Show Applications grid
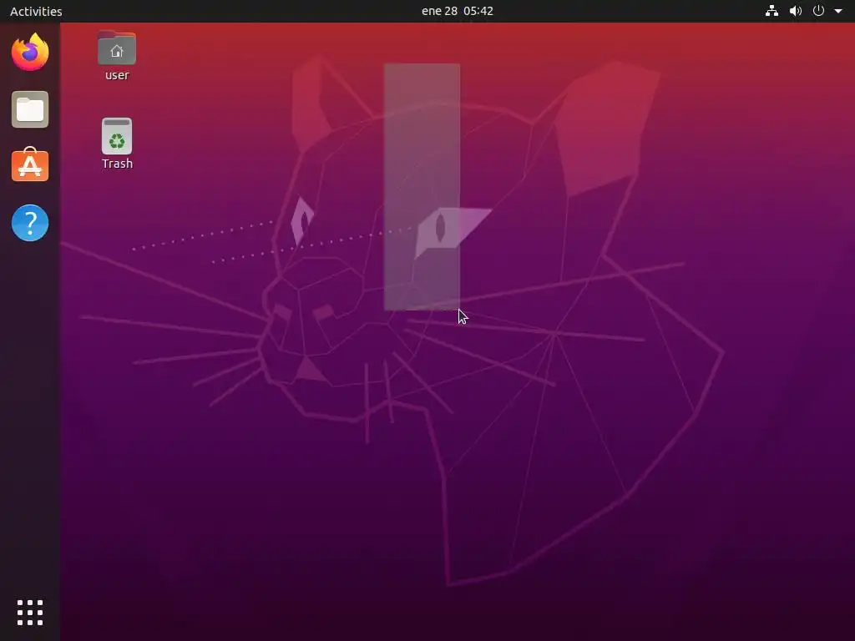Image resolution: width=855 pixels, height=641 pixels. [x=30, y=613]
